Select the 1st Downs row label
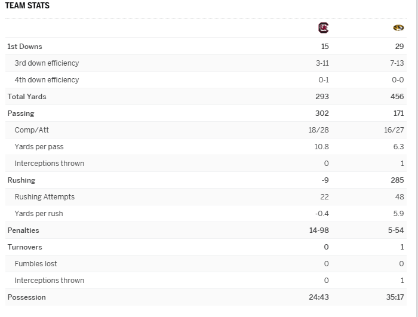 coord(24,47)
